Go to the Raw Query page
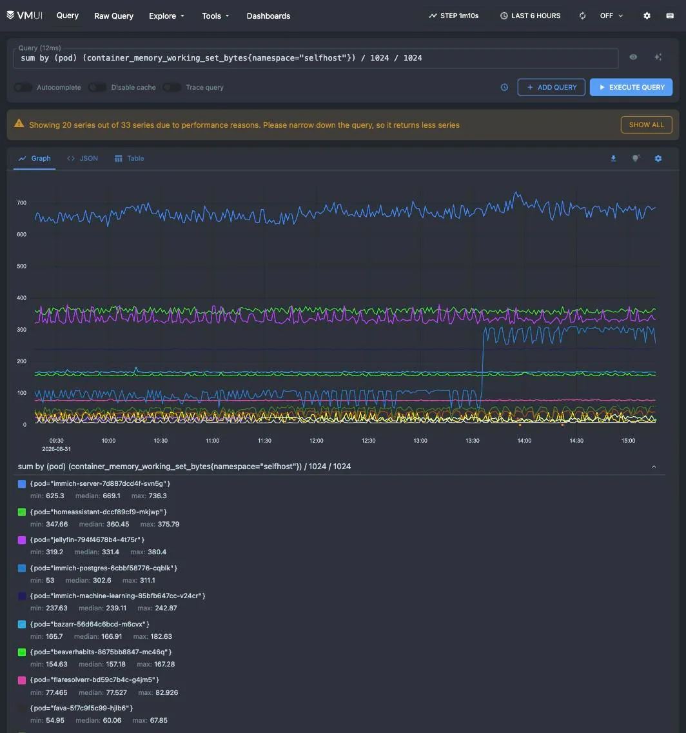Image resolution: width=686 pixels, height=733 pixels. 113,16
